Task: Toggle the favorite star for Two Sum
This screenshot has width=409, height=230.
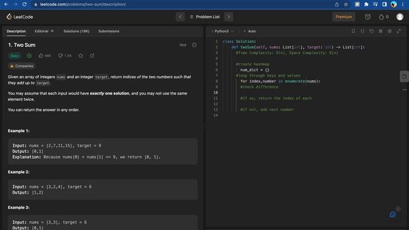Action: pos(81,56)
